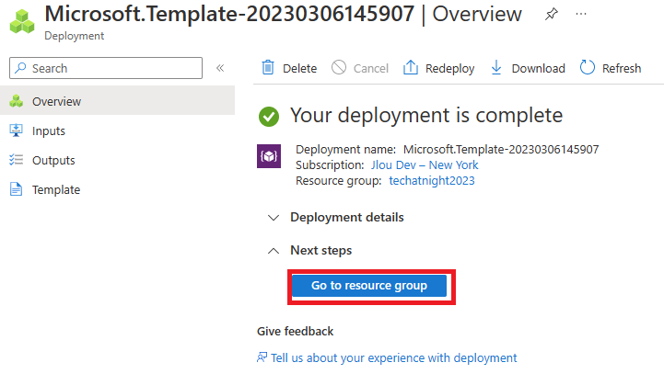Click the Refresh label in toolbar
This screenshot has height=374, width=664.
622,69
